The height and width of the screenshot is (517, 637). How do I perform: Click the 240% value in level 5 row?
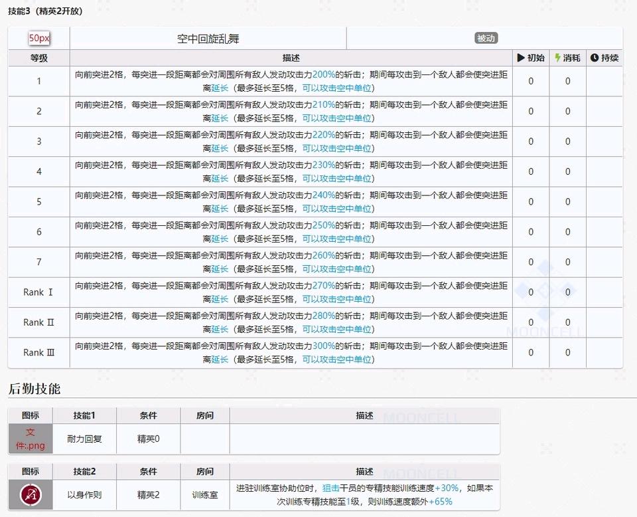point(324,195)
